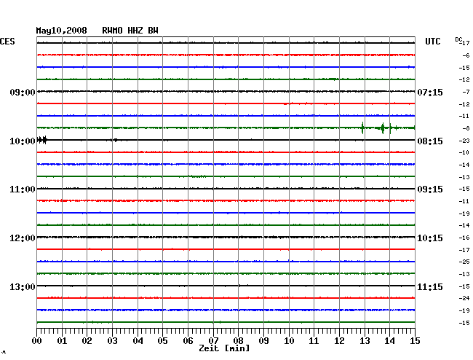Click the DC offset value -23
473x360 pixels.
[x=464, y=141]
